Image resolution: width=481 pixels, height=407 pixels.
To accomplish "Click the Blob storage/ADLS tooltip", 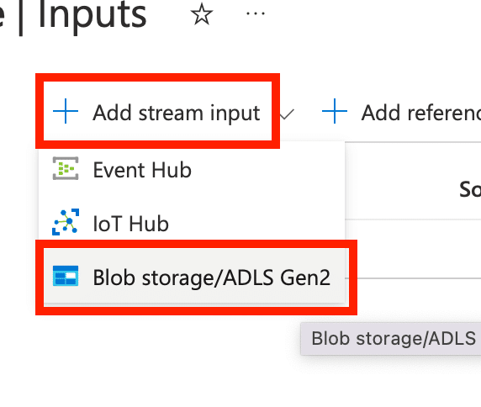I will pyautogui.click(x=391, y=339).
